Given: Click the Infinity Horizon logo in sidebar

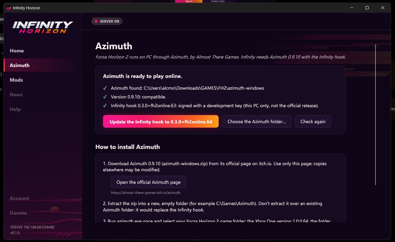Looking at the screenshot, I should [42, 27].
